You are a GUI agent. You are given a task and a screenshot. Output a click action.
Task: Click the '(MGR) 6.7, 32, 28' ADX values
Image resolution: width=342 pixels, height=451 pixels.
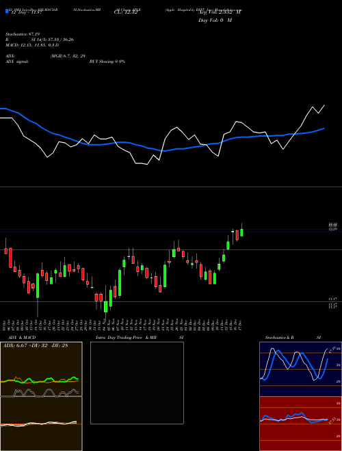[68, 56]
